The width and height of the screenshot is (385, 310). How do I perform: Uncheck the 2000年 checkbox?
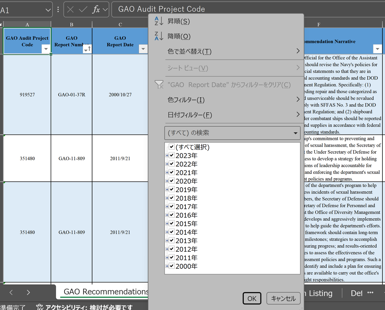172,266
